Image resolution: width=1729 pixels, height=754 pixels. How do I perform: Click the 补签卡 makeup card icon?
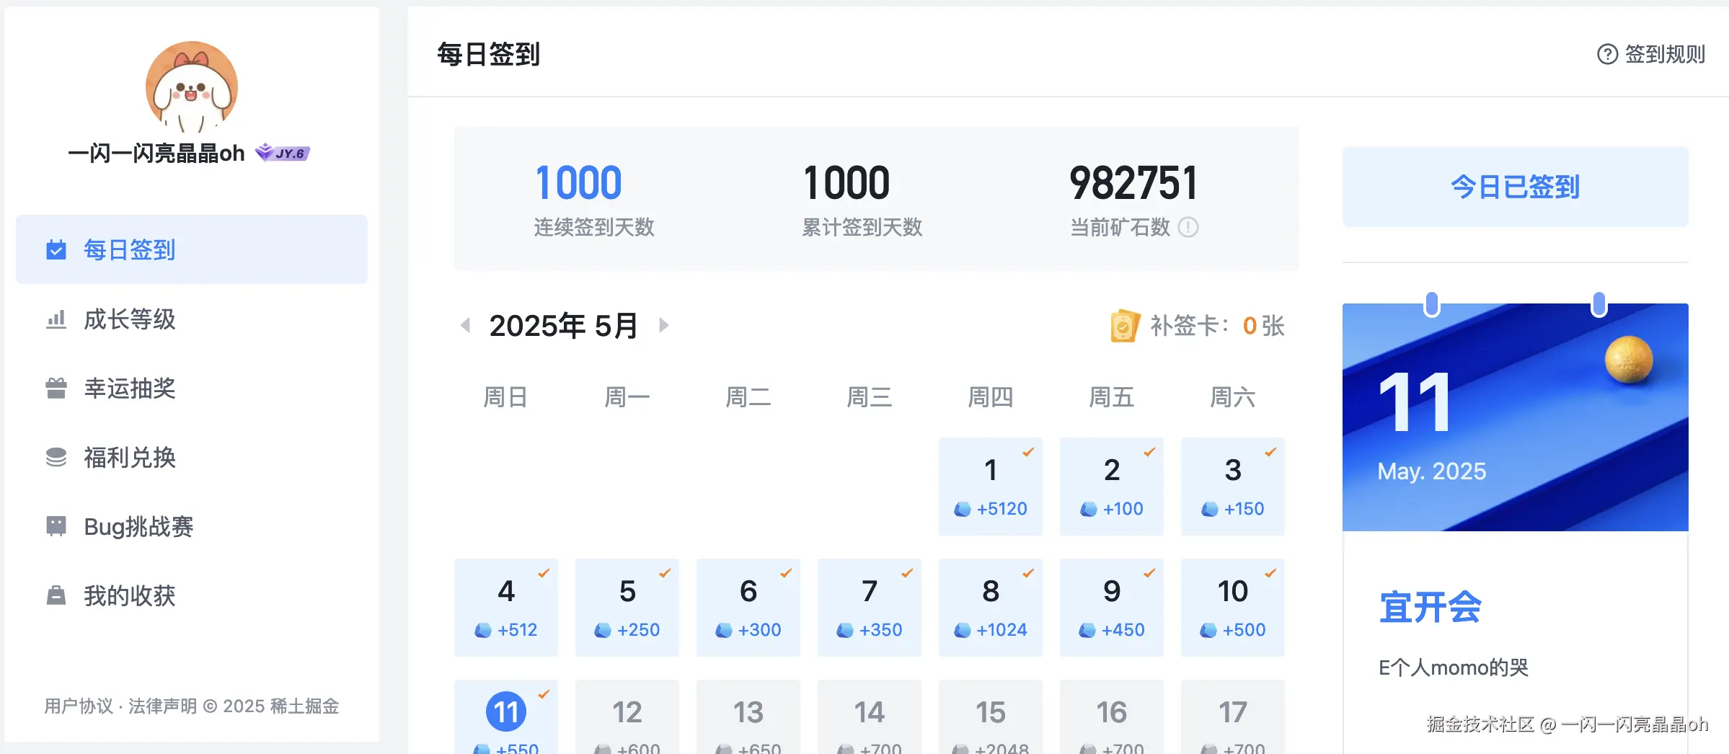(x=1125, y=326)
